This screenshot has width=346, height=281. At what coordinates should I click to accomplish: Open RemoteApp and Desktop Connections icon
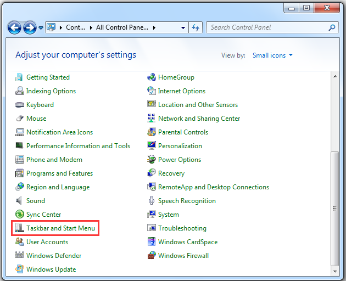point(152,187)
